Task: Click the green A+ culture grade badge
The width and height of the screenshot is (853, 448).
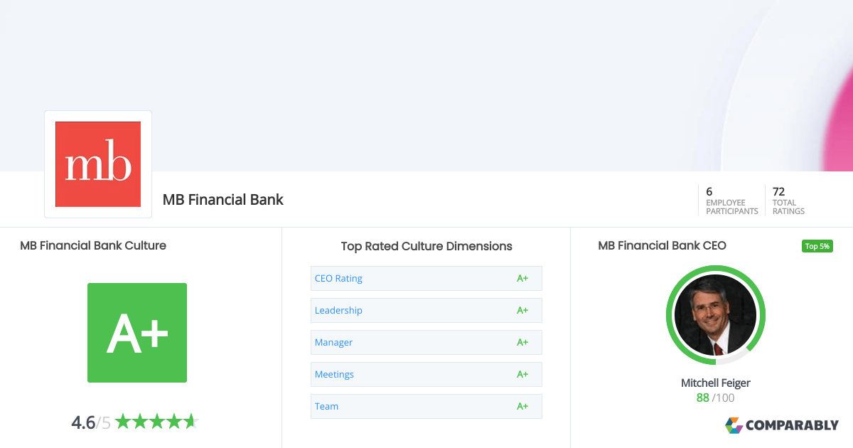Action: tap(137, 333)
